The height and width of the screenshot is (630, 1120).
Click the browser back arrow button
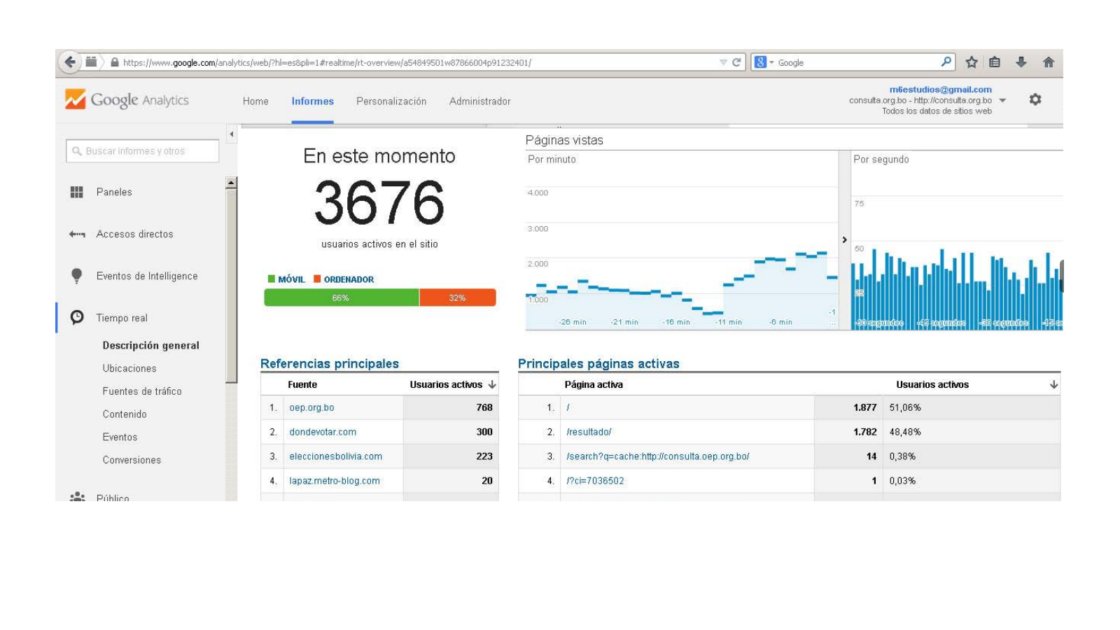pos(70,62)
